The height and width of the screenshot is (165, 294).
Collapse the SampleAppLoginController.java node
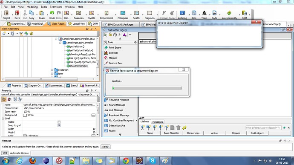(56, 39)
